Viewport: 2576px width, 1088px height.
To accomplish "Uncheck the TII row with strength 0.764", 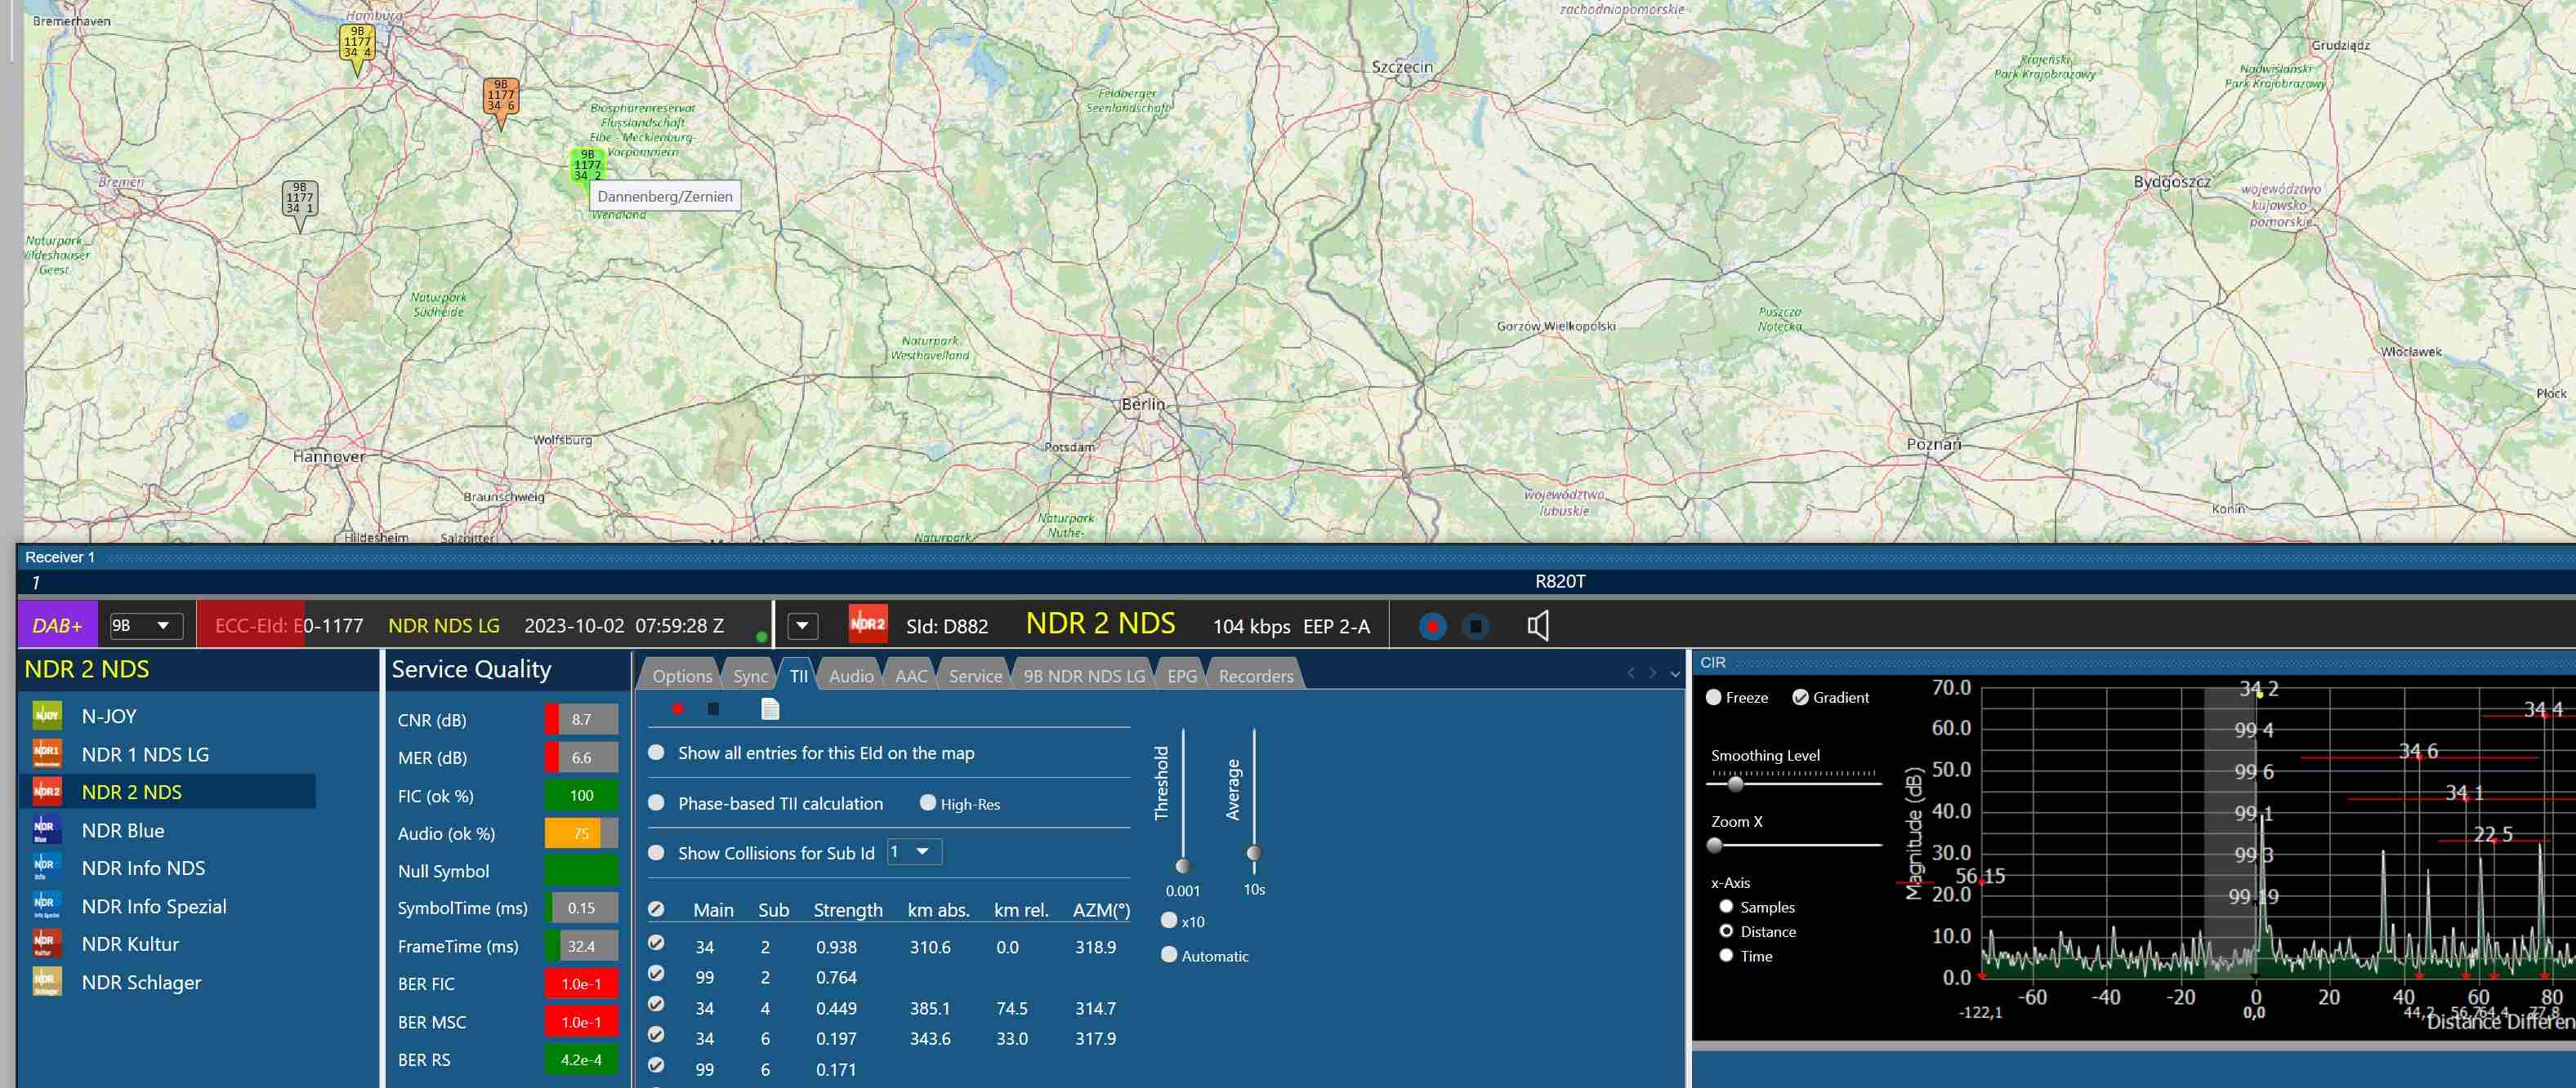I will (656, 973).
